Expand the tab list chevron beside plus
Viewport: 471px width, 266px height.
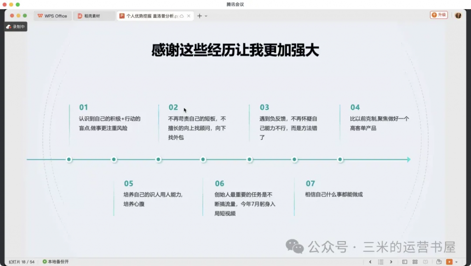click(206, 16)
